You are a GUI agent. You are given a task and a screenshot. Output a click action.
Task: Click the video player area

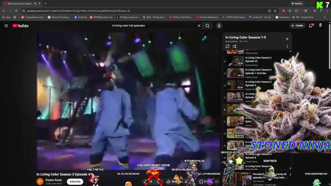(x=128, y=101)
